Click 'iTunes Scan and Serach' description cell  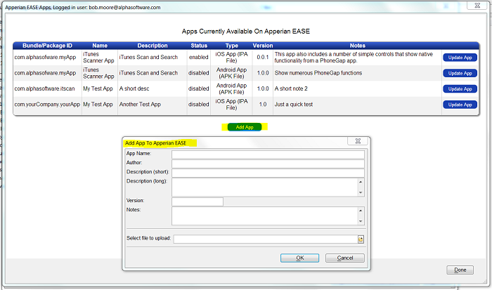[148, 73]
